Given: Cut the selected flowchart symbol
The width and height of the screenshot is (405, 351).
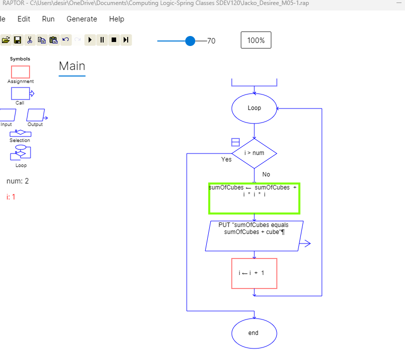Looking at the screenshot, I should click(30, 40).
